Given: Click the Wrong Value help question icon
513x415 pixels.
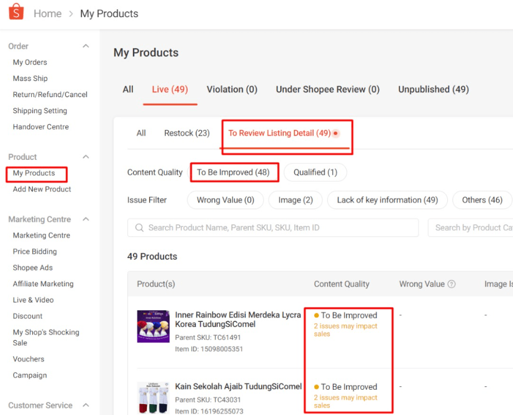Looking at the screenshot, I should click(x=451, y=284).
